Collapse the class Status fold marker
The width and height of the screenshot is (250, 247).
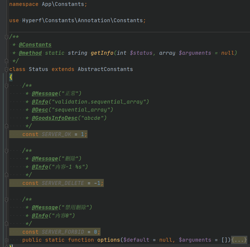(7, 70)
